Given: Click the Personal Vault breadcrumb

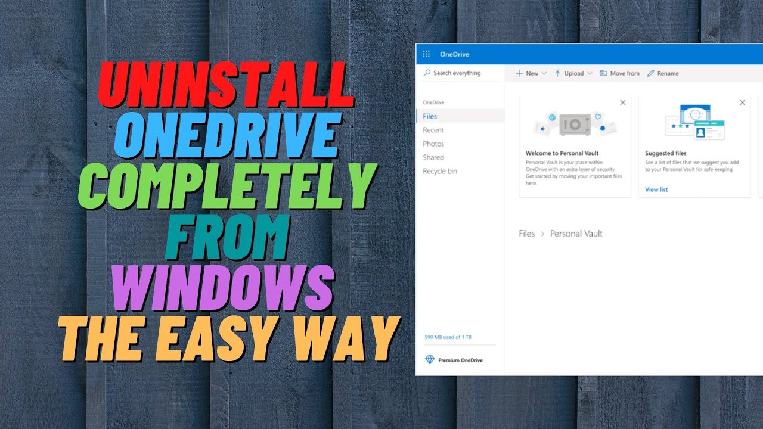Looking at the screenshot, I should point(576,234).
